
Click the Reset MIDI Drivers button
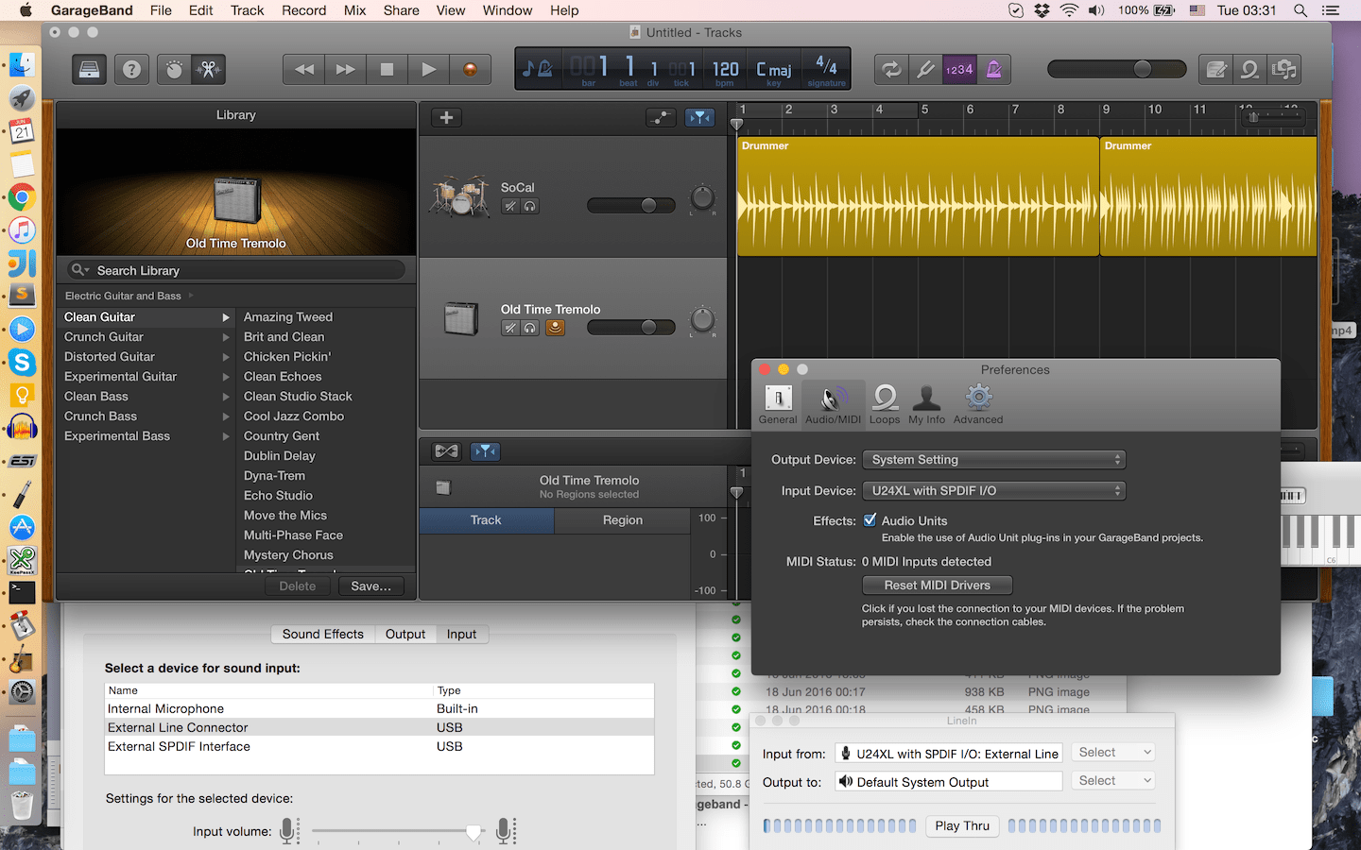pos(937,585)
